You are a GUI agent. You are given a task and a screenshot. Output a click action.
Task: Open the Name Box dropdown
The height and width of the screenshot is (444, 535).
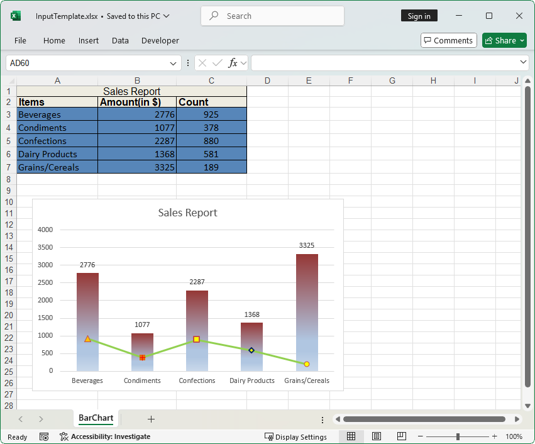174,63
